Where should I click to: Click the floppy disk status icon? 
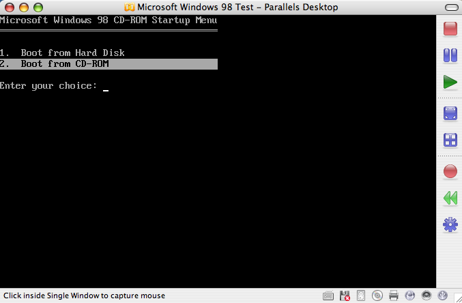coord(345,295)
